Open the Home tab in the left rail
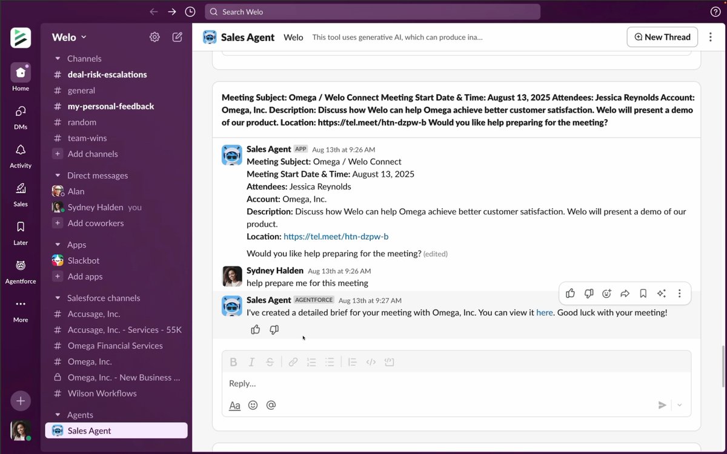 21,77
